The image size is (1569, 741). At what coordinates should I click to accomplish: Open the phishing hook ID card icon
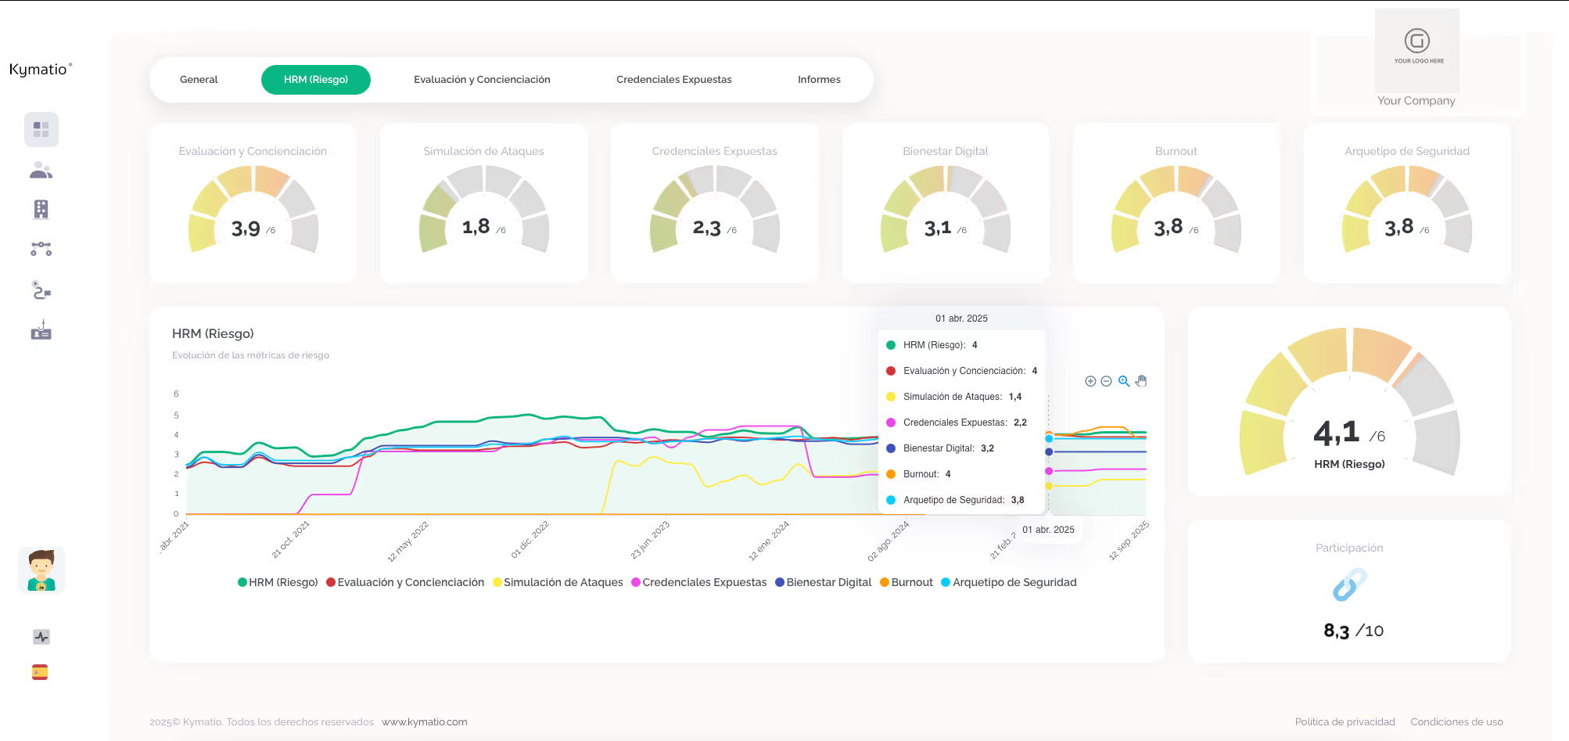pyautogui.click(x=41, y=331)
